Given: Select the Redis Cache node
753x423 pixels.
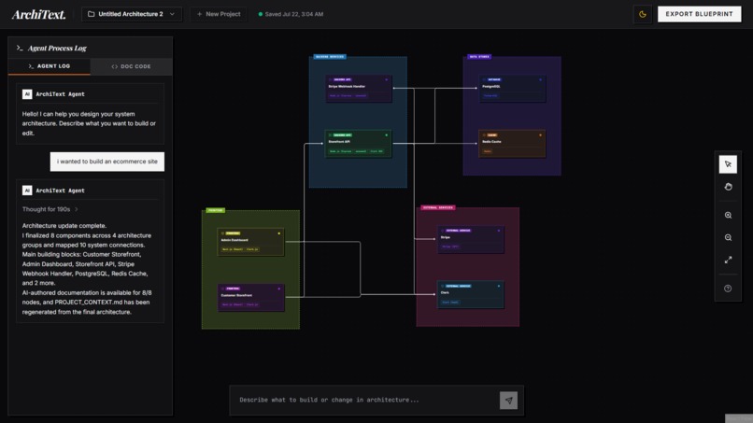Looking at the screenshot, I should tap(512, 144).
